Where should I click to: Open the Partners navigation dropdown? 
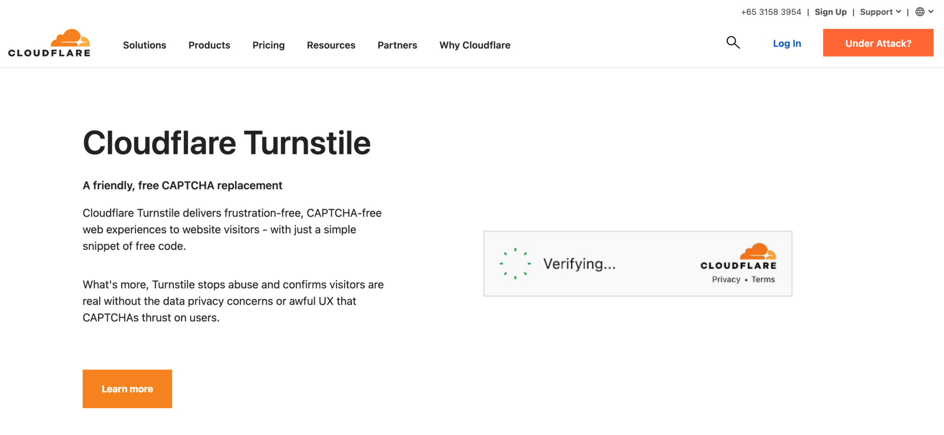(x=397, y=45)
